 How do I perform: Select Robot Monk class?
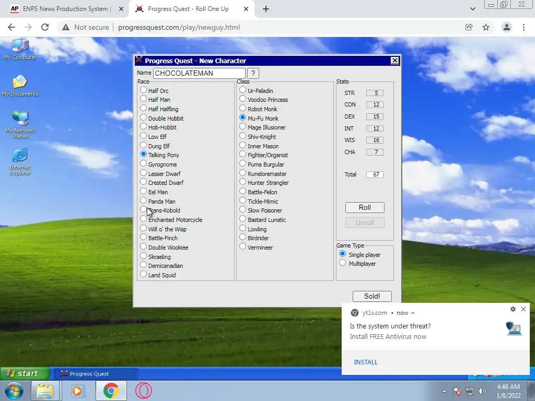242,108
